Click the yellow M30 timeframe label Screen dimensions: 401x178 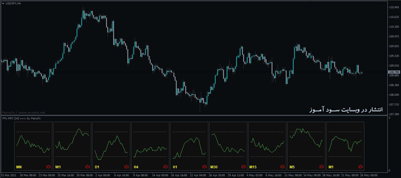[x=214, y=167]
